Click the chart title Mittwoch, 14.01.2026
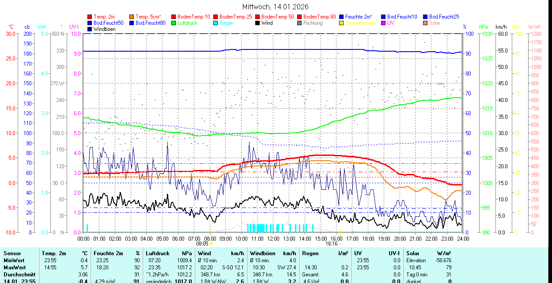552x283 pixels. (276, 7)
